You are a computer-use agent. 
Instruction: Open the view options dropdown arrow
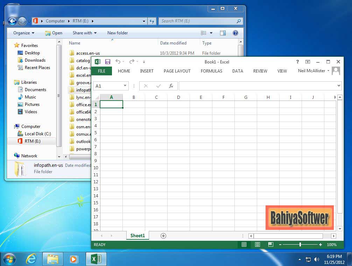211,33
